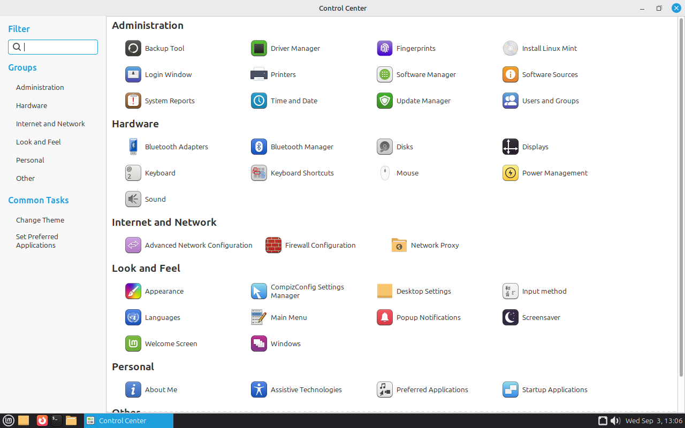
Task: Select the Hardware group in sidebar
Action: coord(32,105)
